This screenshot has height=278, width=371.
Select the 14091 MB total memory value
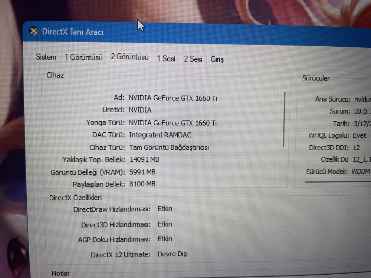point(145,159)
